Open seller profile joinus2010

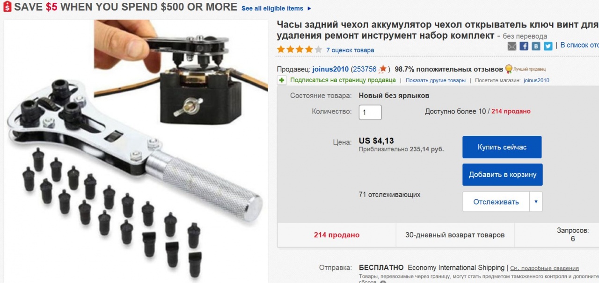tap(330, 69)
